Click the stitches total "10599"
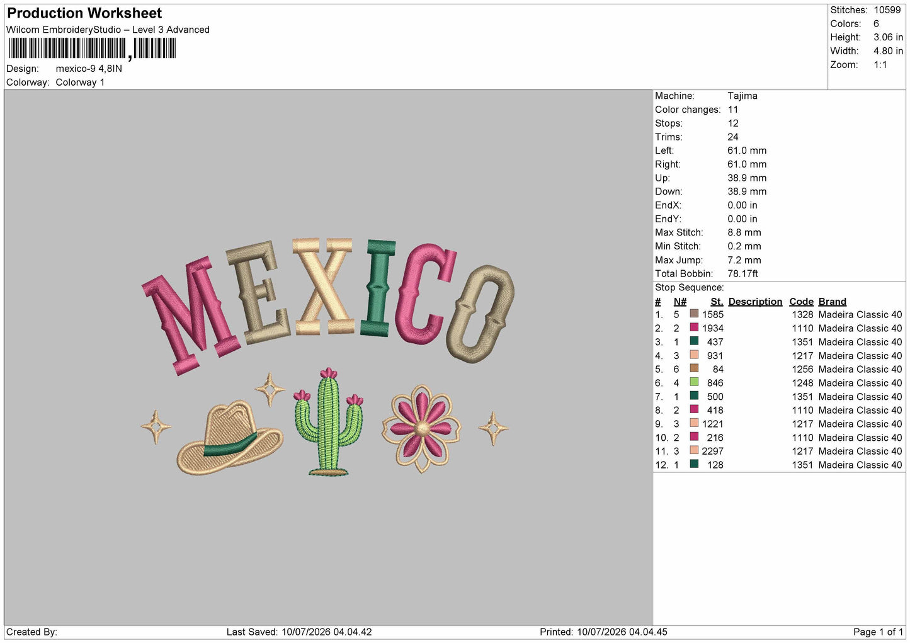The width and height of the screenshot is (910, 643). coord(887,10)
